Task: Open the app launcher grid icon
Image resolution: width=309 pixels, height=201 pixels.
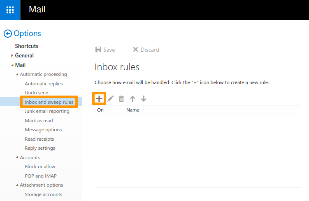Action: click(x=10, y=10)
